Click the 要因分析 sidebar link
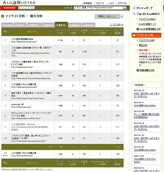The image size is (164, 172). pos(143,45)
